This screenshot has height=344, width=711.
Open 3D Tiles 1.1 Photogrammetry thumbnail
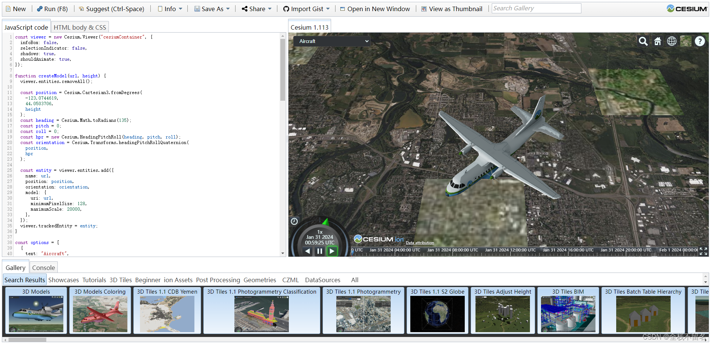(363, 310)
